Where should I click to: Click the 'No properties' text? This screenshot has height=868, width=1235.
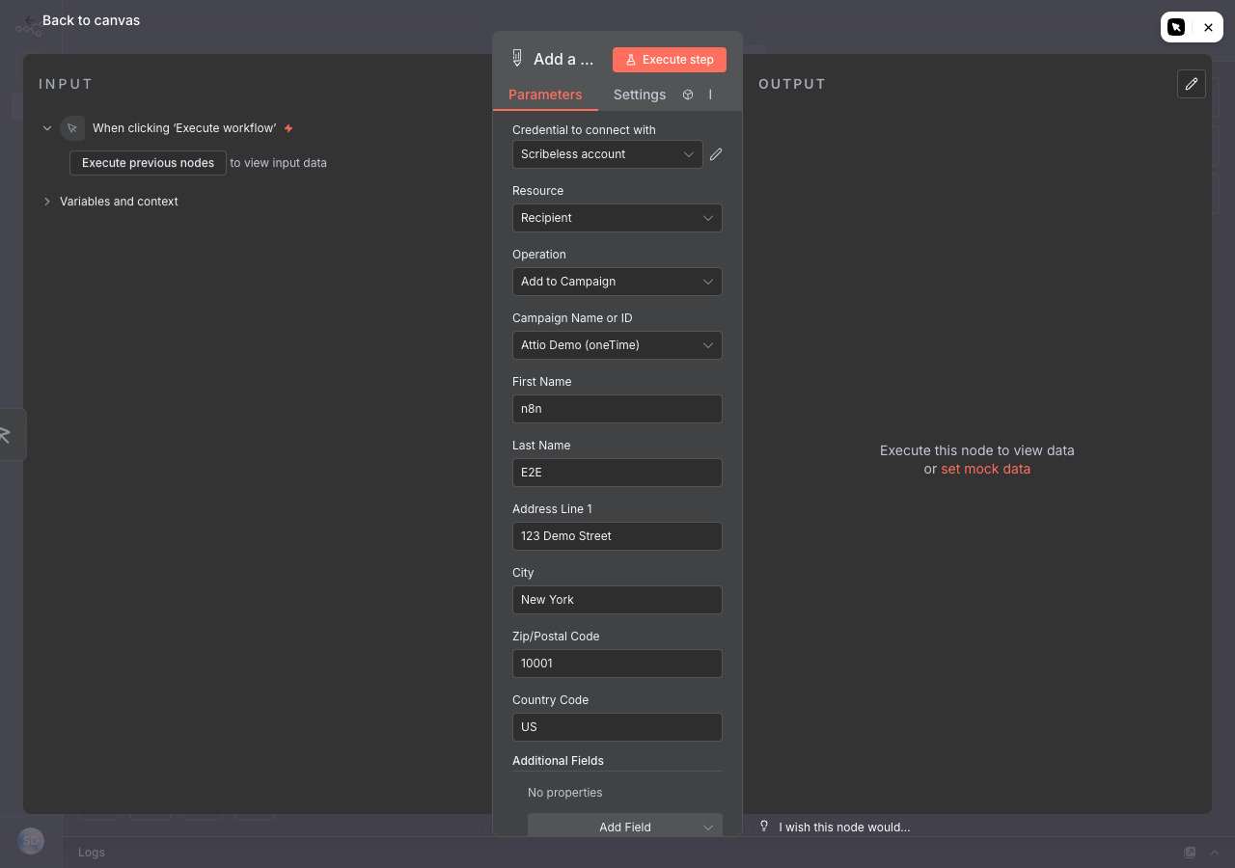pyautogui.click(x=564, y=793)
